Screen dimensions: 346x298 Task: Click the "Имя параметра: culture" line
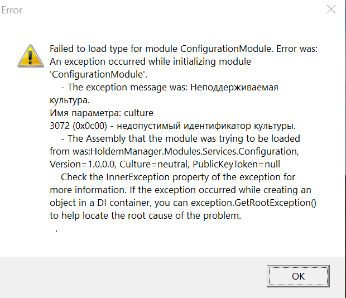click(x=101, y=113)
